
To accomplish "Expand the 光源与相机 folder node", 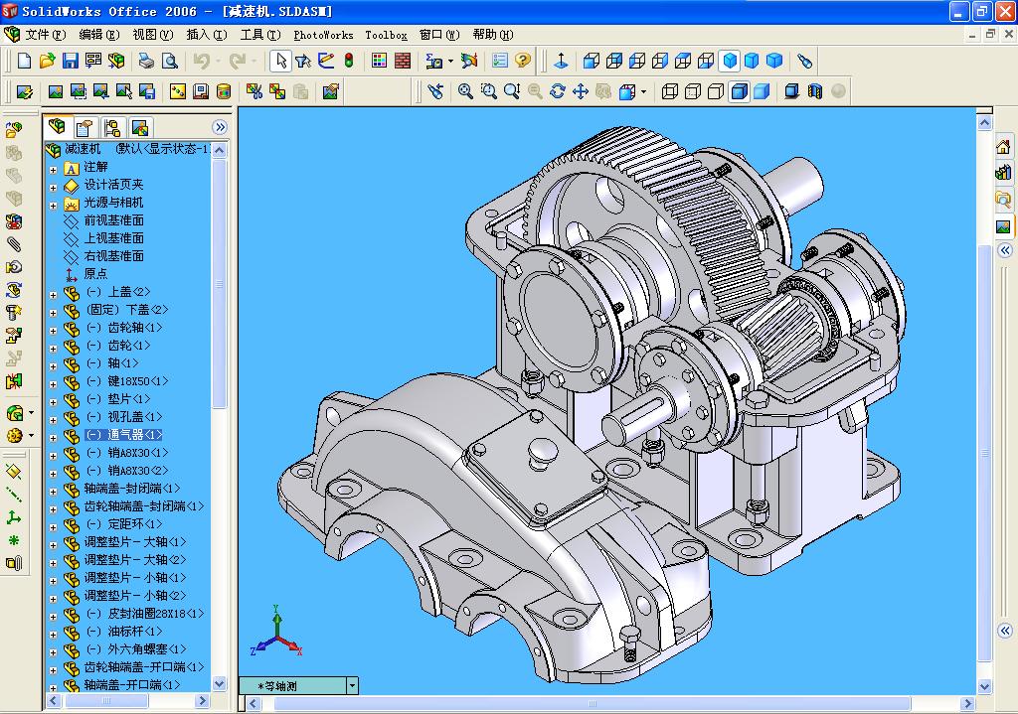I will [x=54, y=204].
